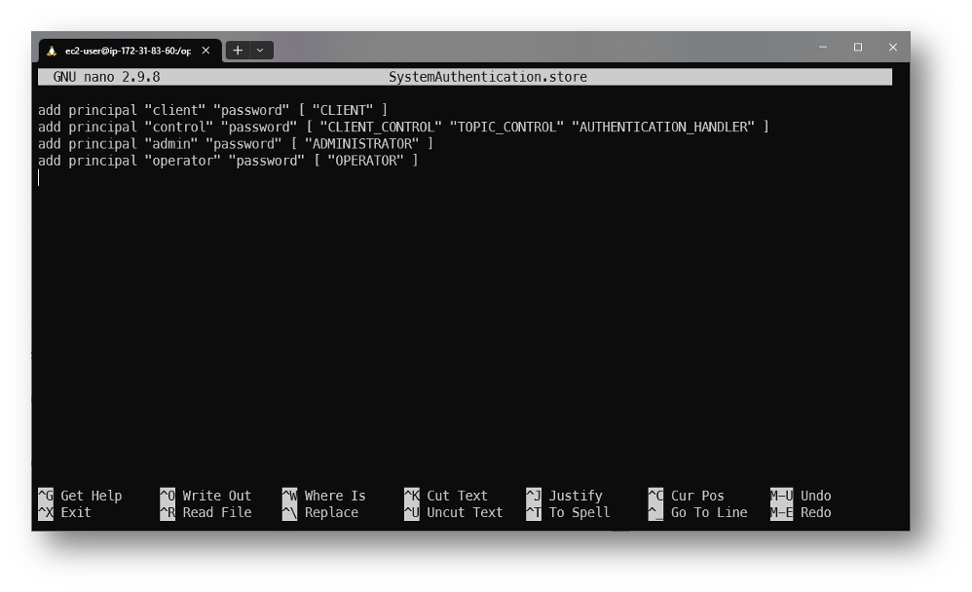
Task: Open the new tab dropdown chevron
Action: 259,50
